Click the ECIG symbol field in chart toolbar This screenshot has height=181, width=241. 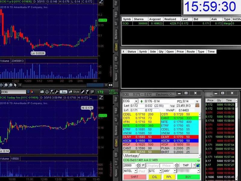[13, 92]
